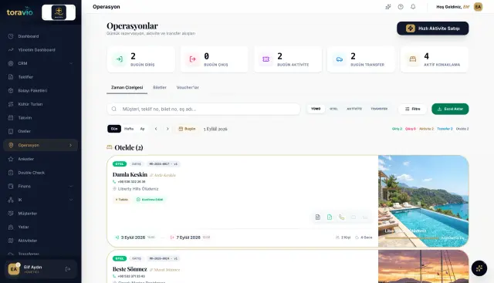Open the sunset yacht photo on Beste Sönmez card
Viewport: 494px width, 283px height.
[x=423, y=267]
